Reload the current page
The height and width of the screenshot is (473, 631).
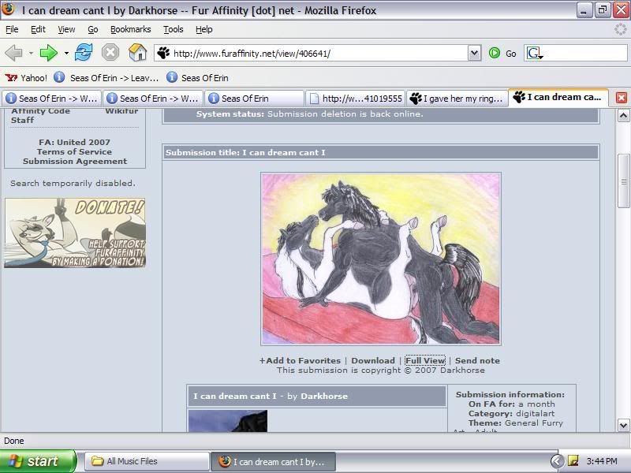click(84, 53)
